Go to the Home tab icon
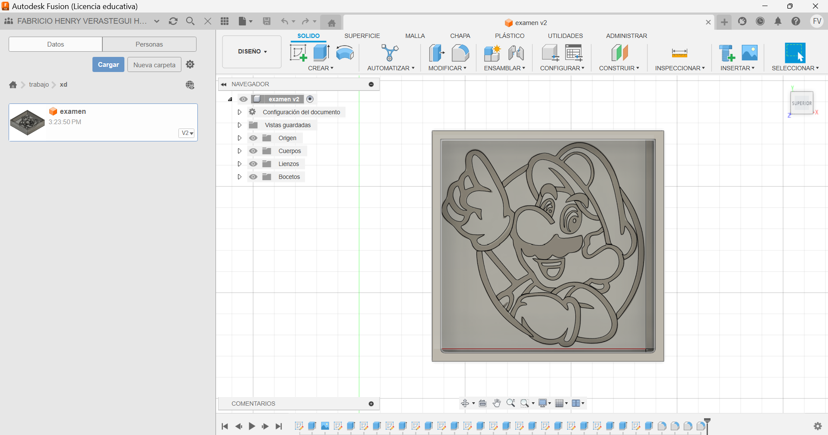This screenshot has width=828, height=435. pyautogui.click(x=332, y=23)
